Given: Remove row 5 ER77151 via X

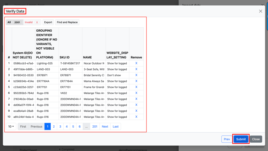Looking at the screenshot, I should [x=136, y=87].
